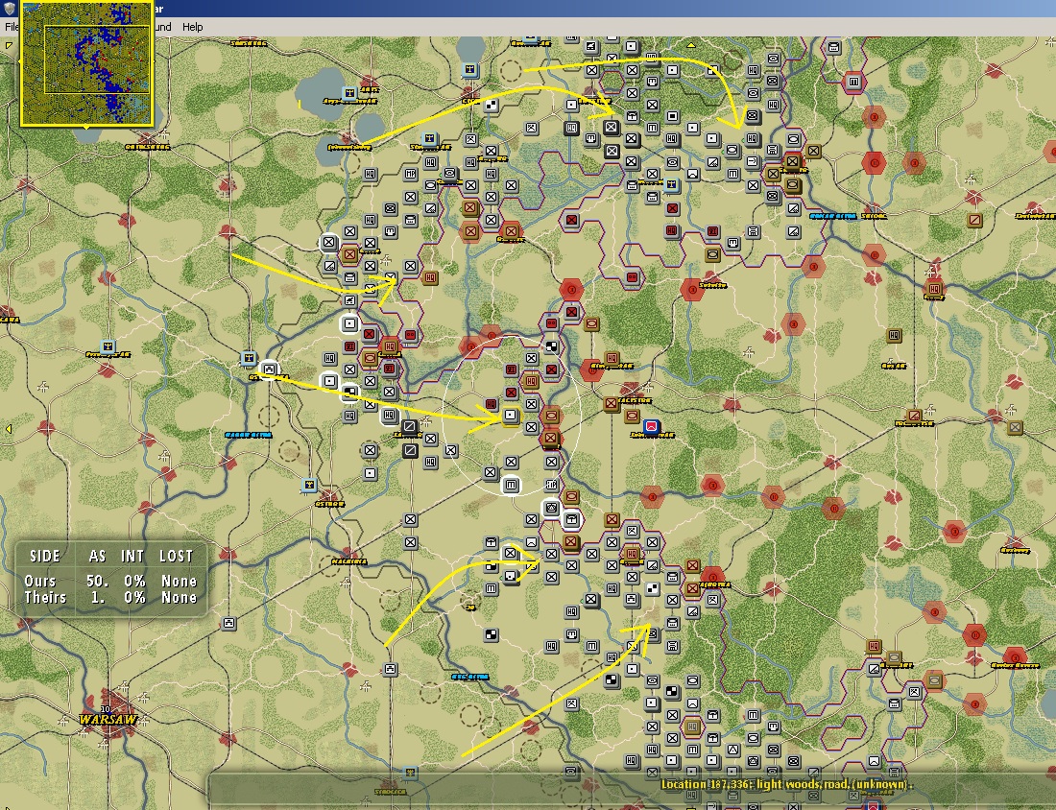
Task: Click the 'SIDE' column header in the status panel
Action: point(45,557)
